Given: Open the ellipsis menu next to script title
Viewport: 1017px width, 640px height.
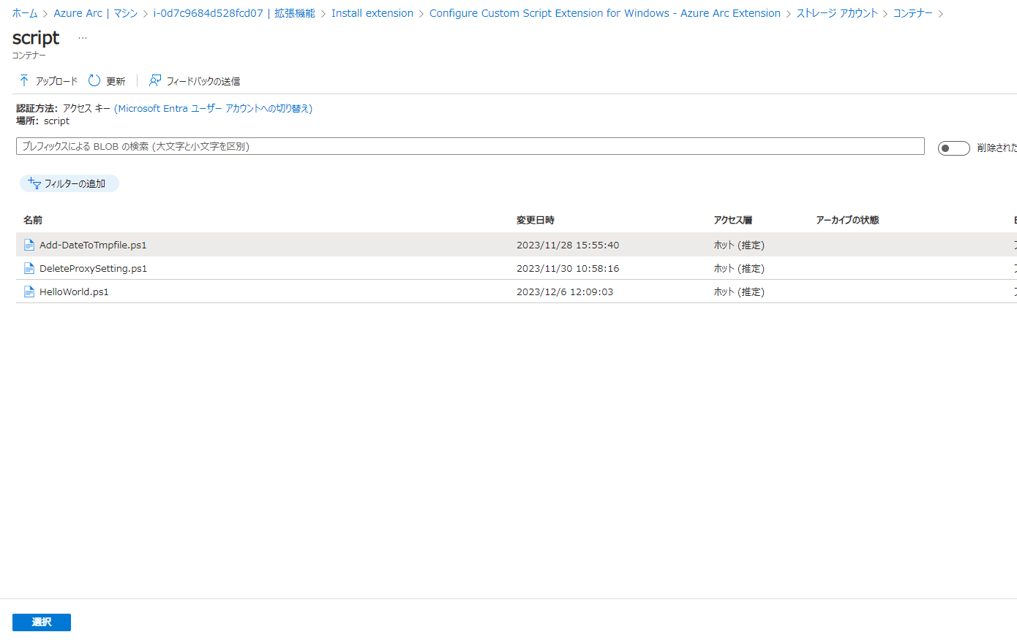Looking at the screenshot, I should [x=83, y=38].
